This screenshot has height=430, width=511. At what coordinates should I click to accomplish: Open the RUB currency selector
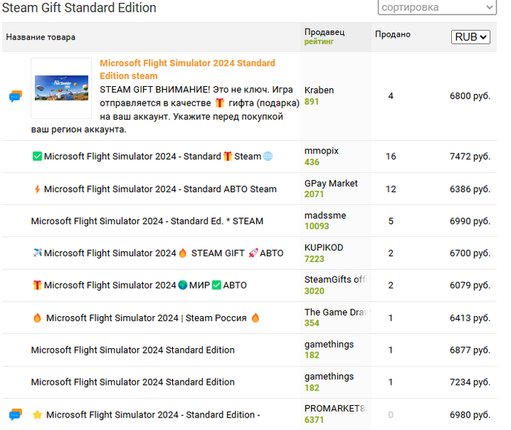[x=471, y=37]
